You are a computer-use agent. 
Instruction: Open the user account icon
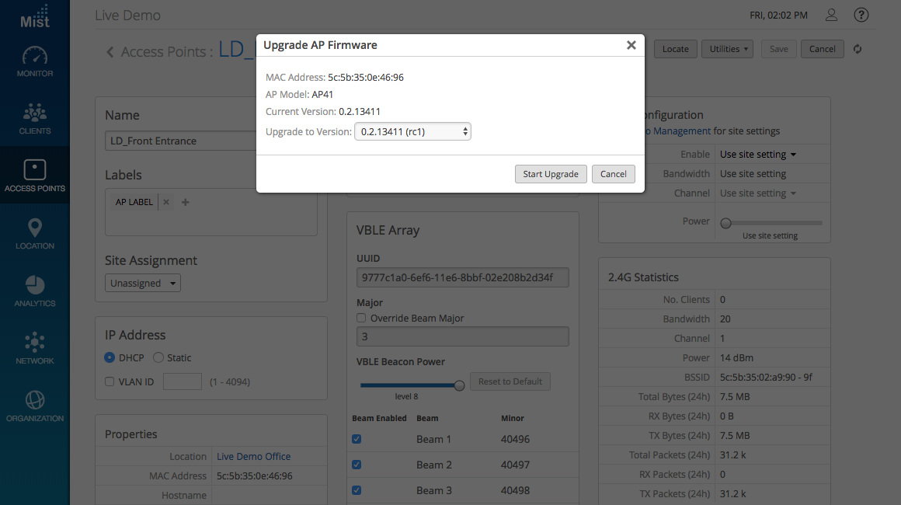tap(831, 15)
